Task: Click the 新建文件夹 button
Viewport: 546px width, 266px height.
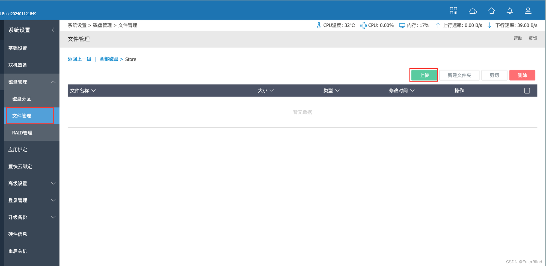Action: 459,75
